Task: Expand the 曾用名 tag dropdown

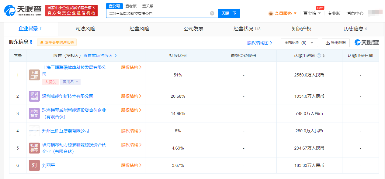Action: point(70,82)
